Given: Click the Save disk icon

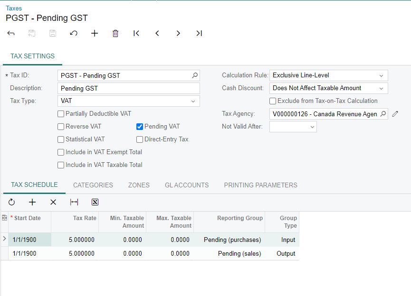Looking at the screenshot, I should click(53, 33).
